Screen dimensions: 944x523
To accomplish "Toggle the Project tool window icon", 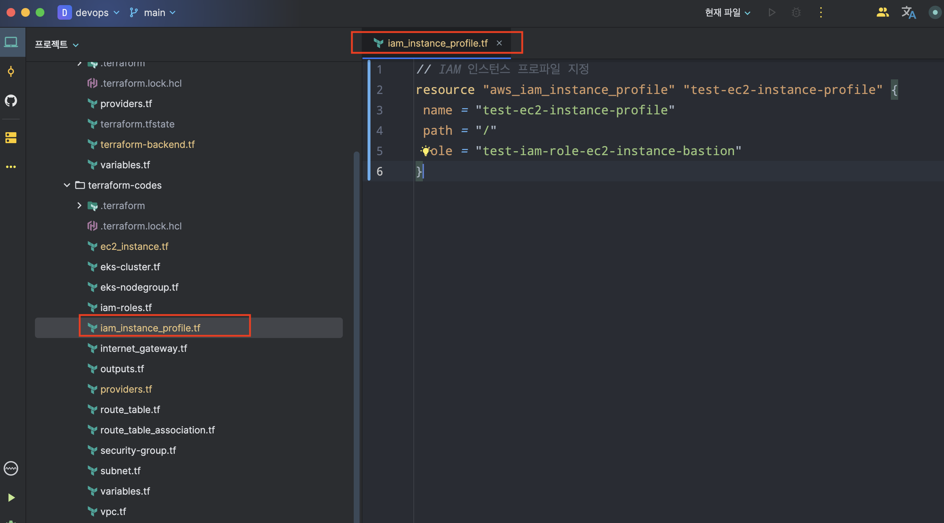I will (x=11, y=43).
